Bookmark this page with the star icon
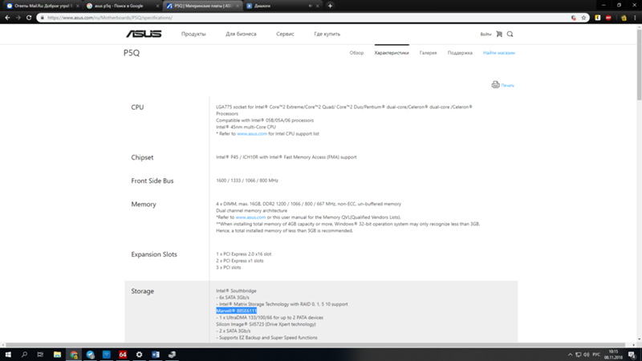Screen dimensions: 642x361 click(583, 18)
